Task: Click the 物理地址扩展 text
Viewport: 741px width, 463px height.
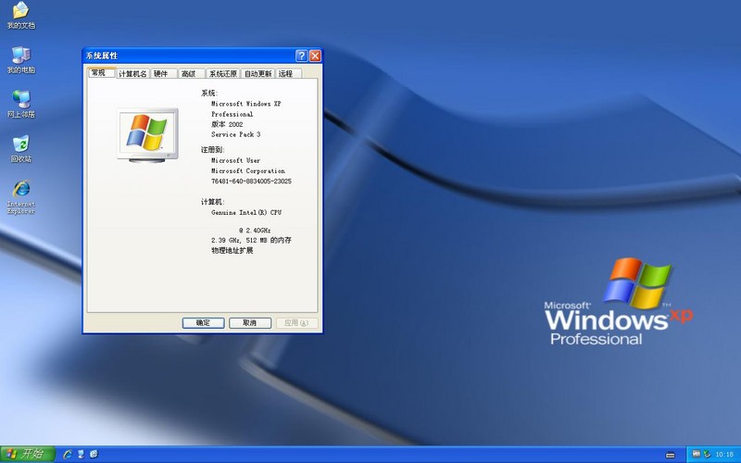Action: coord(232,250)
